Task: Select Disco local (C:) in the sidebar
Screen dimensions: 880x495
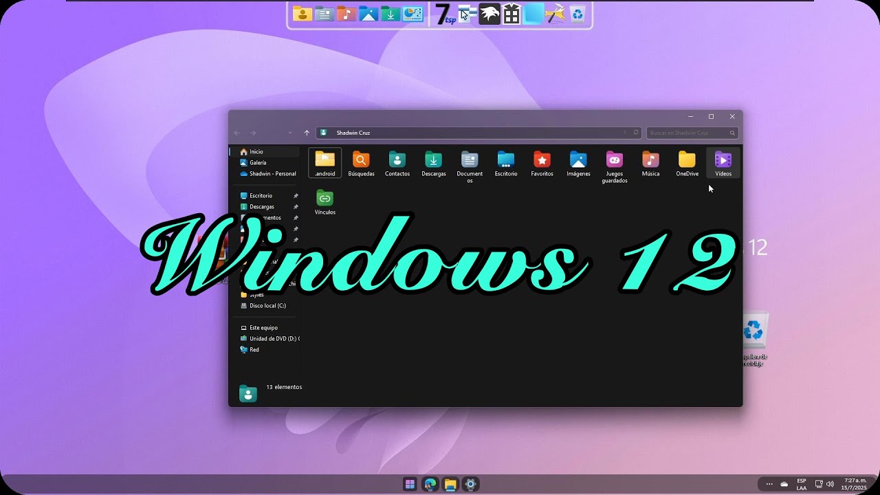Action: click(x=265, y=305)
